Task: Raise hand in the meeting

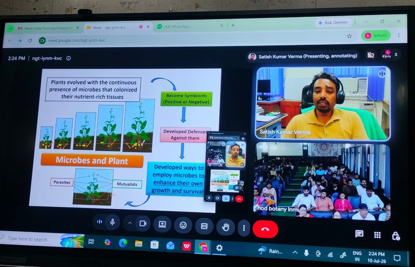Action: [x=226, y=228]
